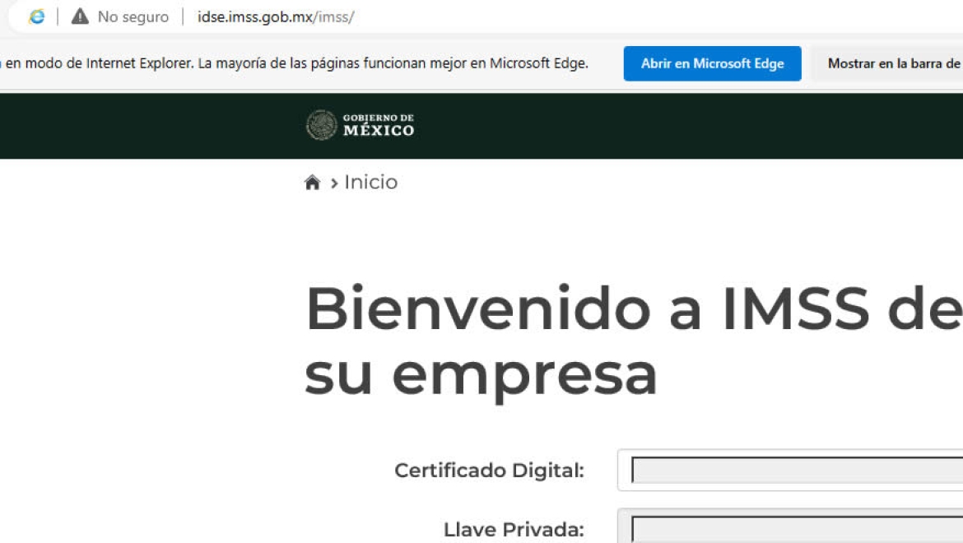Open the 'Inicio' breadcrumb link
Viewport: 963px width, 543px height.
point(370,182)
